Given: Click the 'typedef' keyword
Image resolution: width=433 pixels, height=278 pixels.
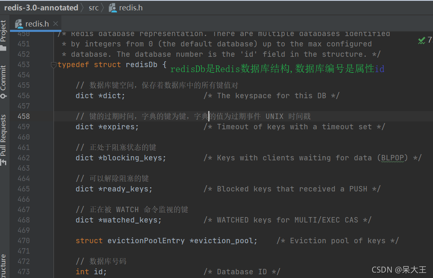Looking at the screenshot, I should pos(73,65).
